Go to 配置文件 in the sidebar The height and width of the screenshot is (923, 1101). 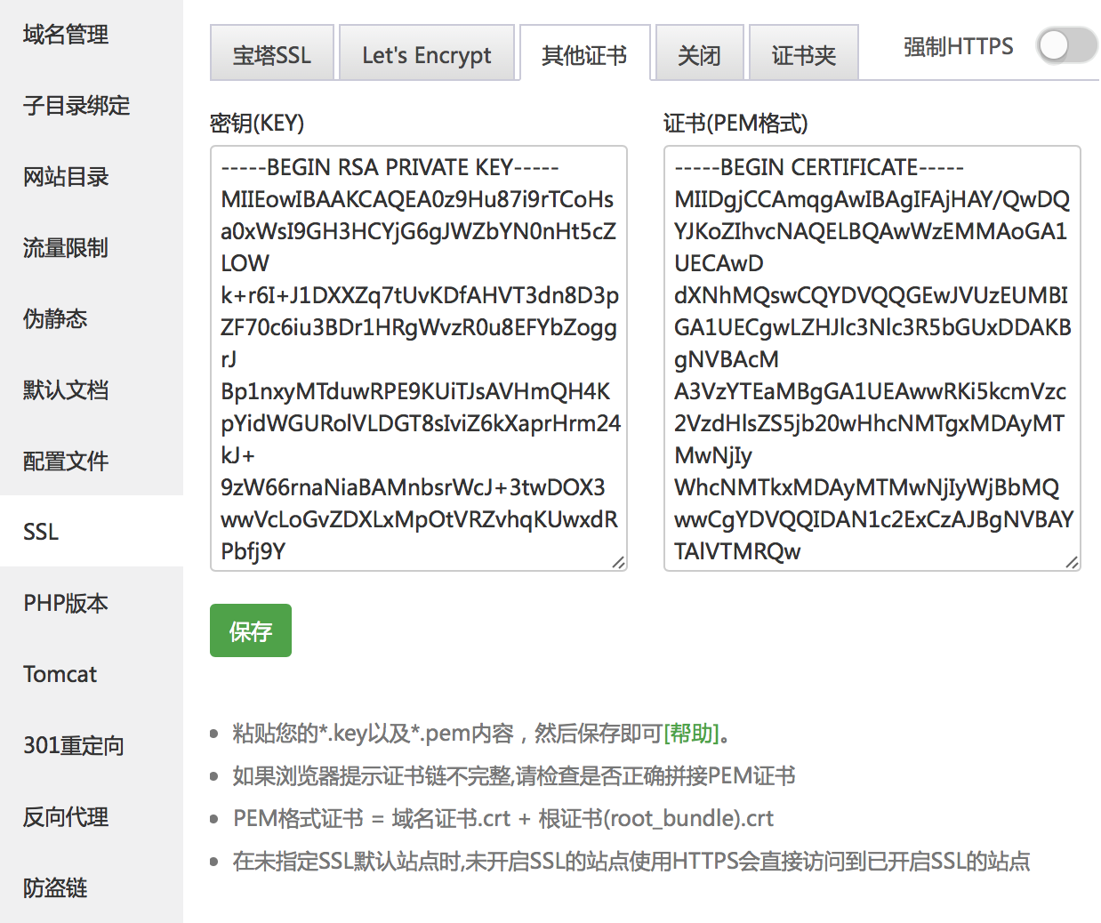tap(92, 461)
